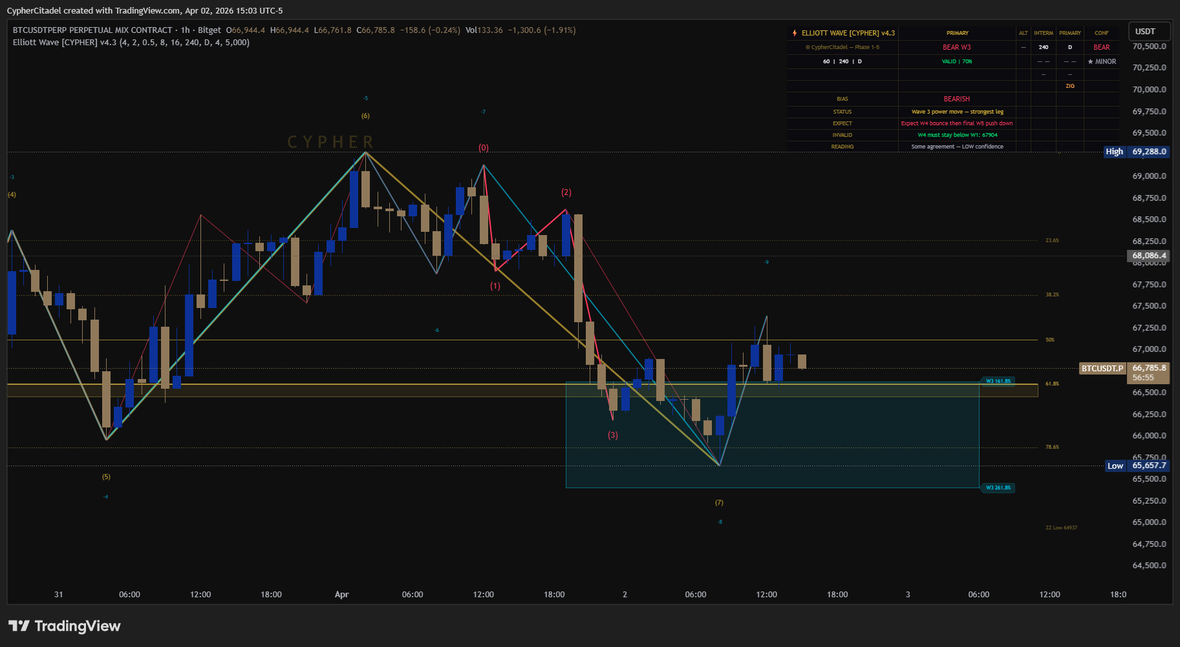Click the BEARISH bias value
This screenshot has height=647, width=1180.
[x=956, y=99]
